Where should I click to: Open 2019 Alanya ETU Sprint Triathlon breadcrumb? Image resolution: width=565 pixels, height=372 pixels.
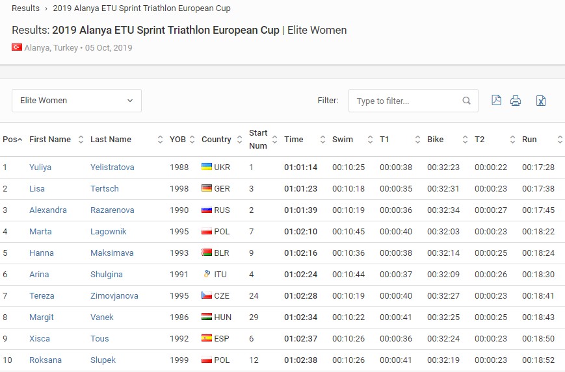(x=142, y=8)
